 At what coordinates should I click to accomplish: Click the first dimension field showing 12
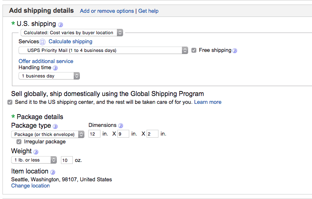tap(94, 134)
